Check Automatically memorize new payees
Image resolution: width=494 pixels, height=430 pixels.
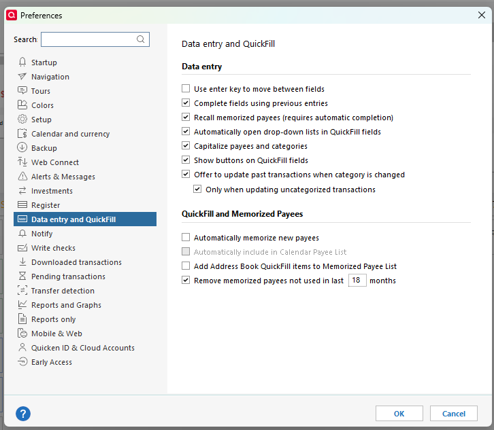coord(186,238)
